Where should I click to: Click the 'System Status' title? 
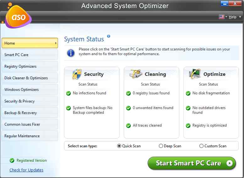[84, 39]
